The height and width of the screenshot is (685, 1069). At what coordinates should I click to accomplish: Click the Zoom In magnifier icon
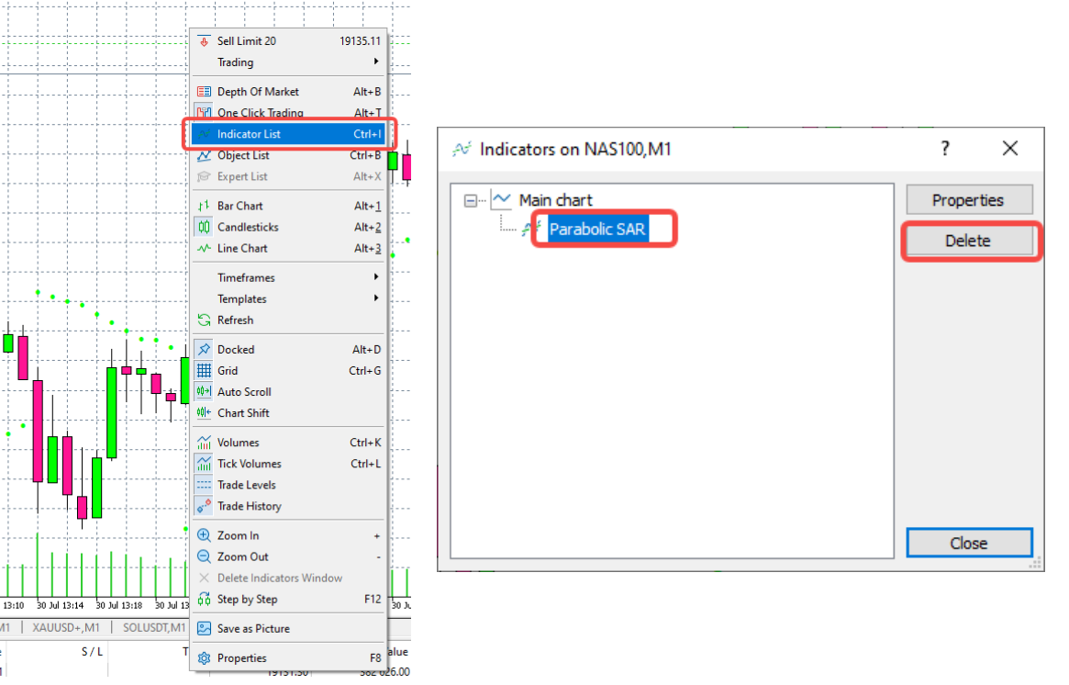coord(204,535)
